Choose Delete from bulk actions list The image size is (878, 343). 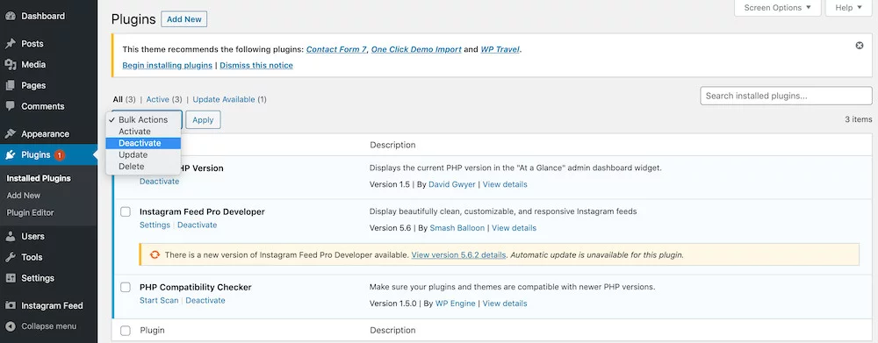(143, 167)
